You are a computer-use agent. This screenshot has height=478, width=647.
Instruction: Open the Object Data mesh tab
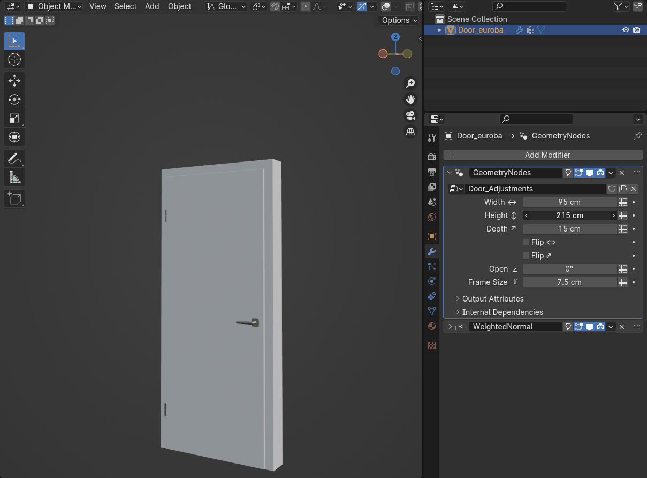point(432,311)
